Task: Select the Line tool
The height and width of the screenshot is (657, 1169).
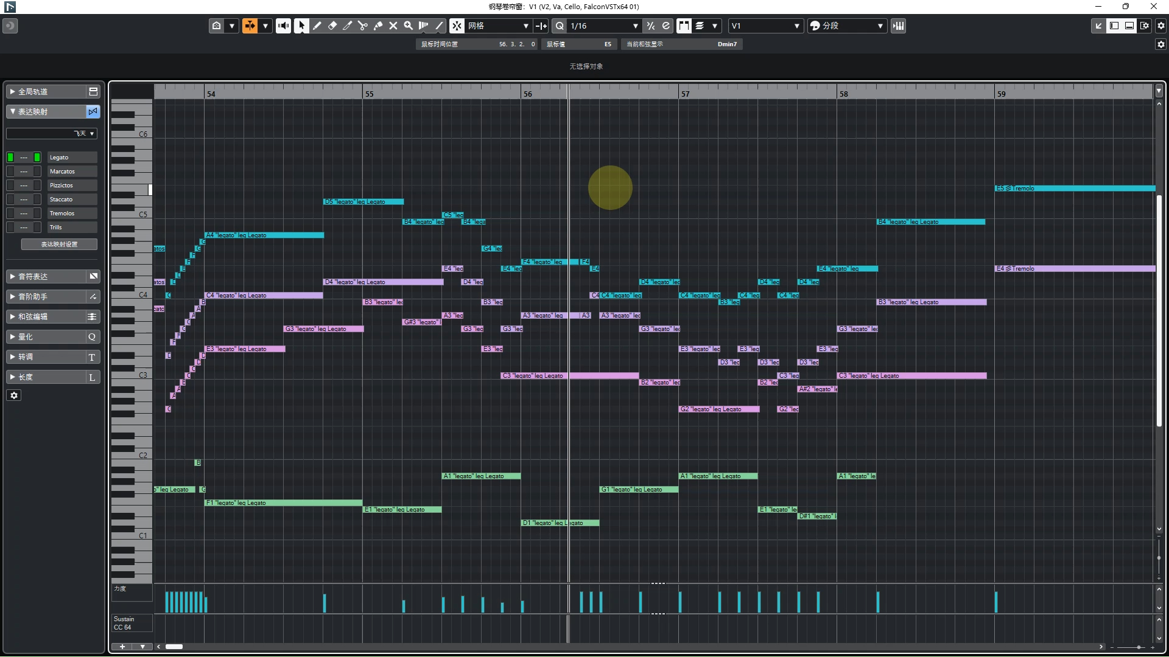Action: tap(439, 26)
